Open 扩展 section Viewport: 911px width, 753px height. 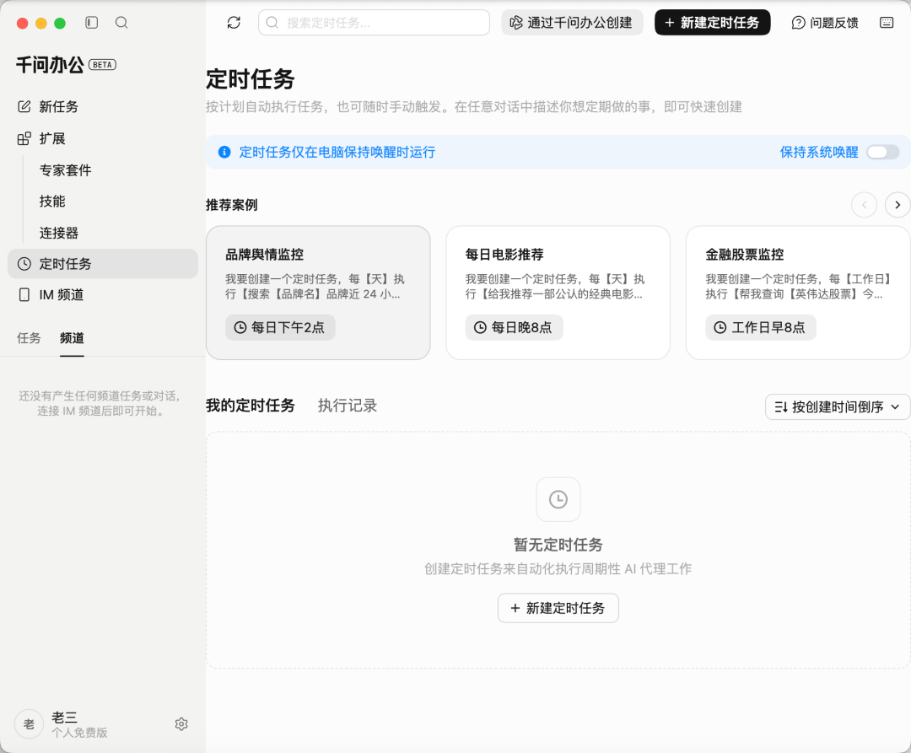coord(103,139)
